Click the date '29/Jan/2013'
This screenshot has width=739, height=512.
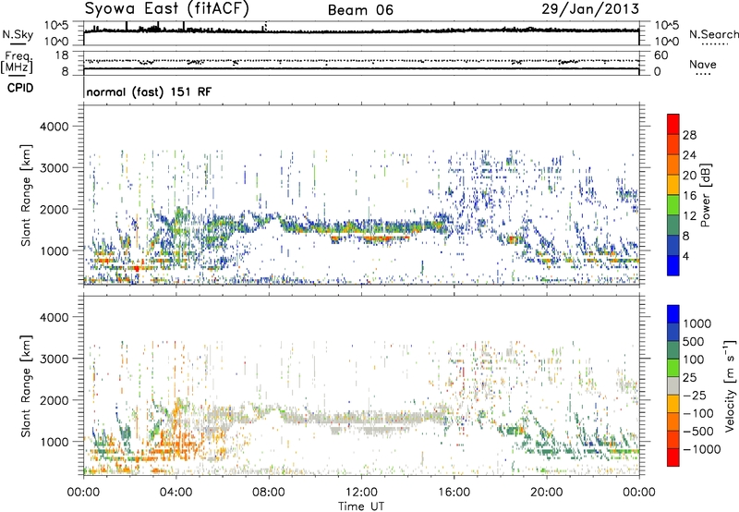tap(590, 8)
